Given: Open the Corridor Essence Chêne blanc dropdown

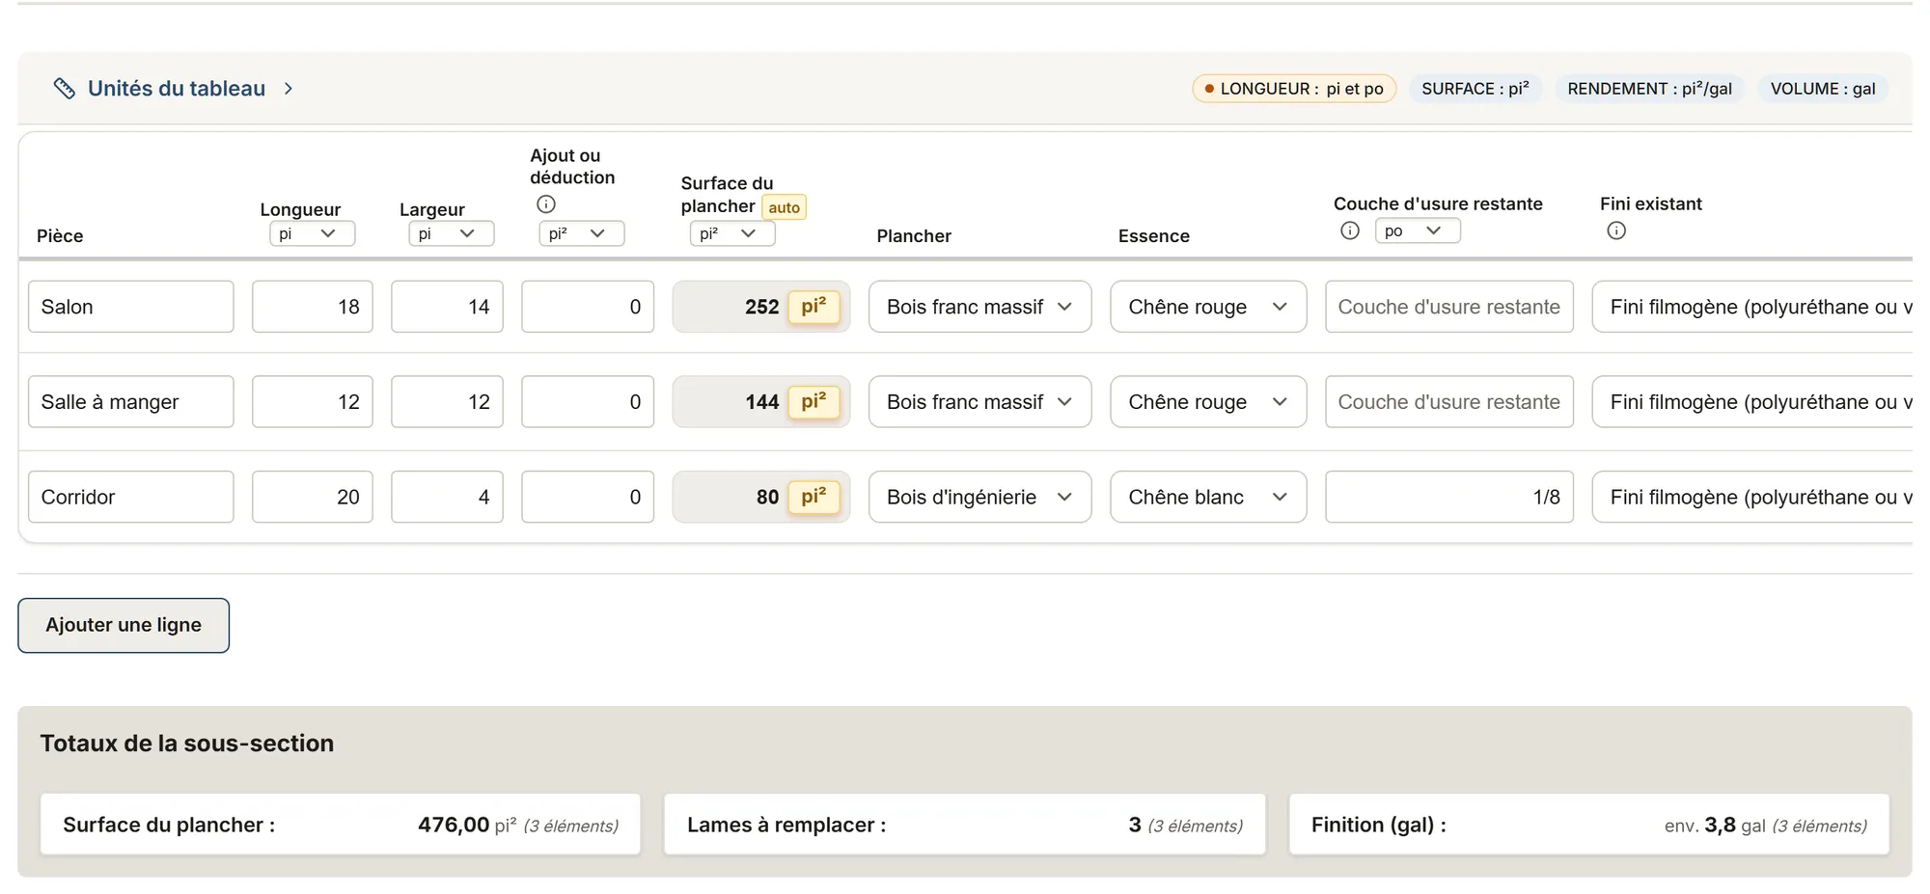Looking at the screenshot, I should (x=1208, y=497).
